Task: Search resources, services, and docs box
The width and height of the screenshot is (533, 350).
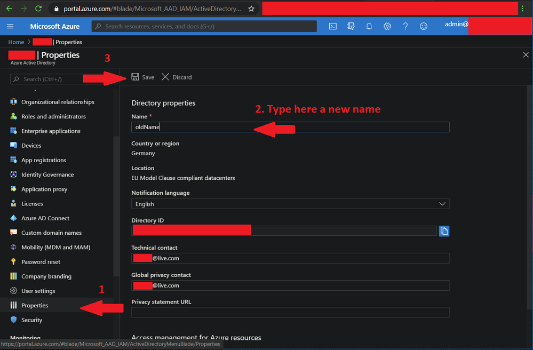Action: (204, 26)
